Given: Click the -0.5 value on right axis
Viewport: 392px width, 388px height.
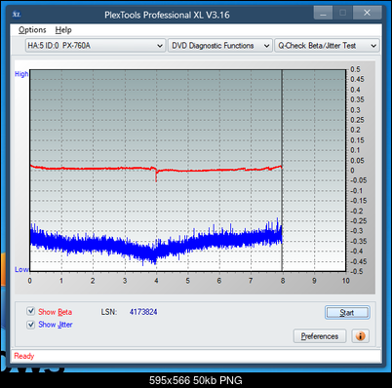Looking at the screenshot, I should tap(357, 271).
